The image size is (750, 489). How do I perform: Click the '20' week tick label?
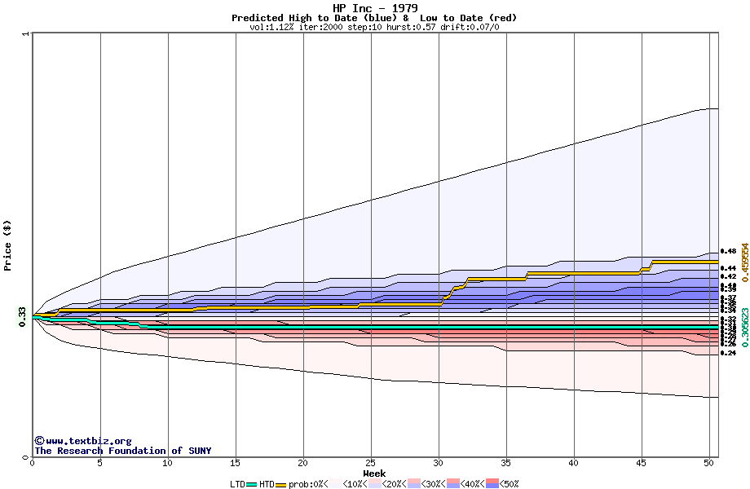(x=302, y=463)
